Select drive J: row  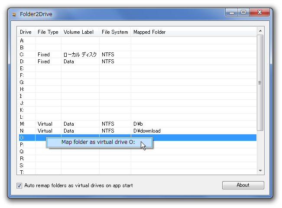coord(137,103)
